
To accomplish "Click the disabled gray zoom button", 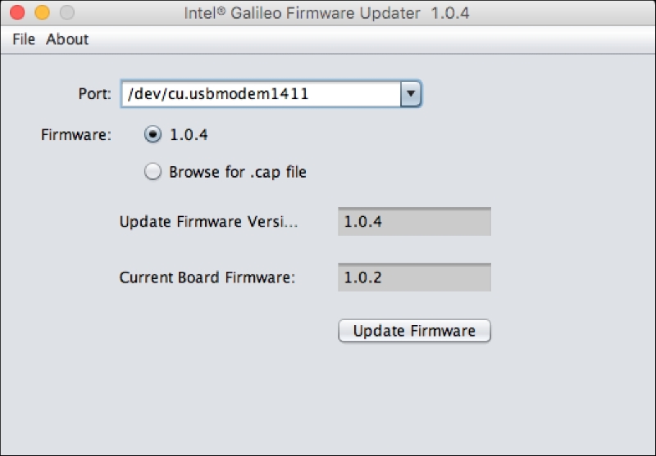I will click(x=67, y=12).
